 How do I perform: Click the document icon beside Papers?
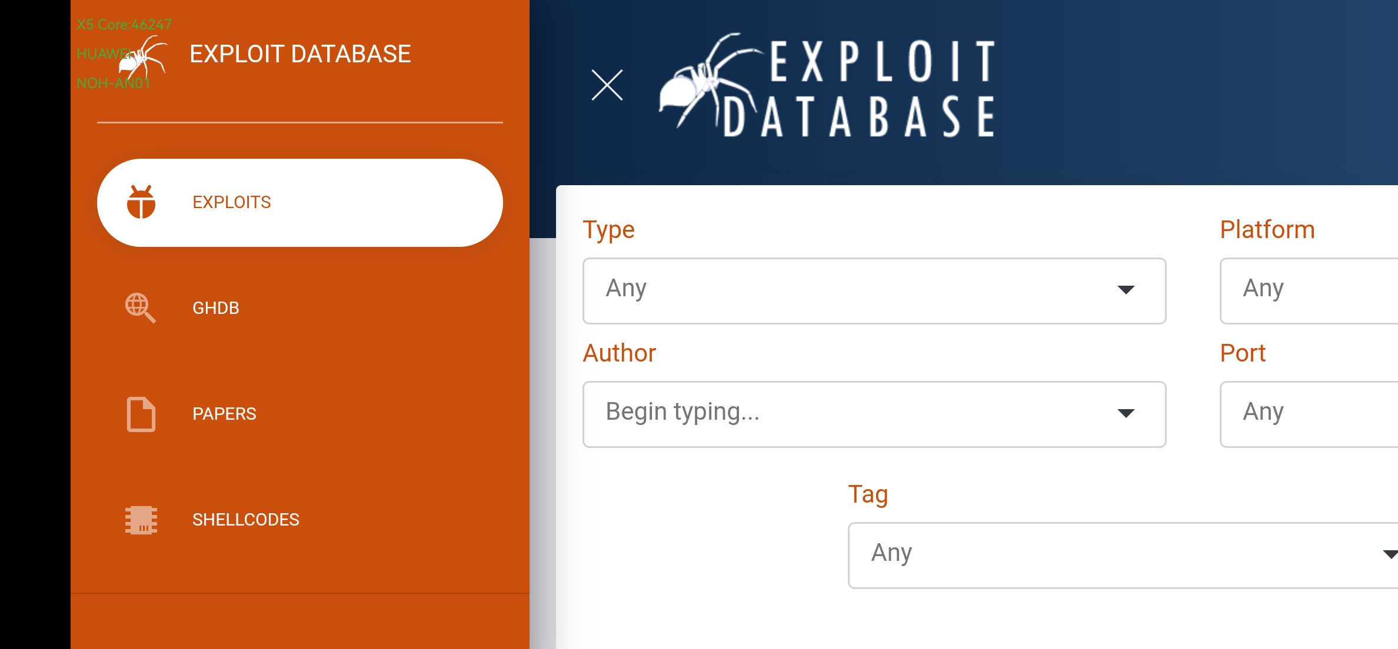pyautogui.click(x=141, y=414)
